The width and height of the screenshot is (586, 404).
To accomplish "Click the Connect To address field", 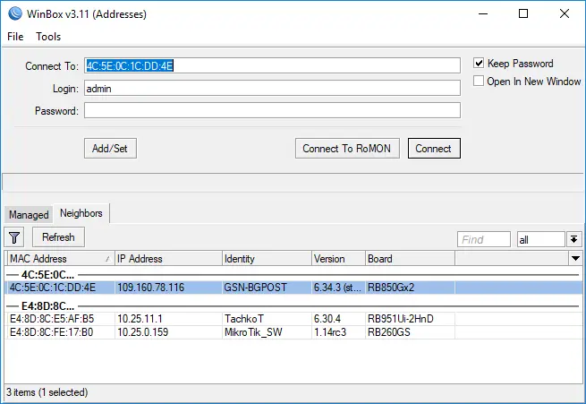I will click(272, 65).
